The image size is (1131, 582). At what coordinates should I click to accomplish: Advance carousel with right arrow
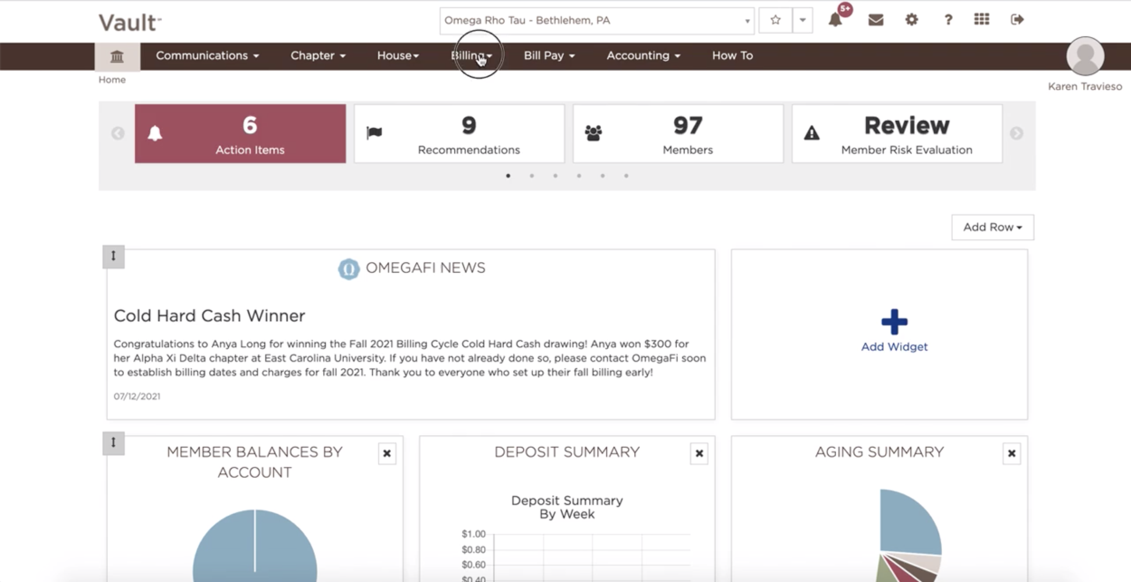point(1016,133)
